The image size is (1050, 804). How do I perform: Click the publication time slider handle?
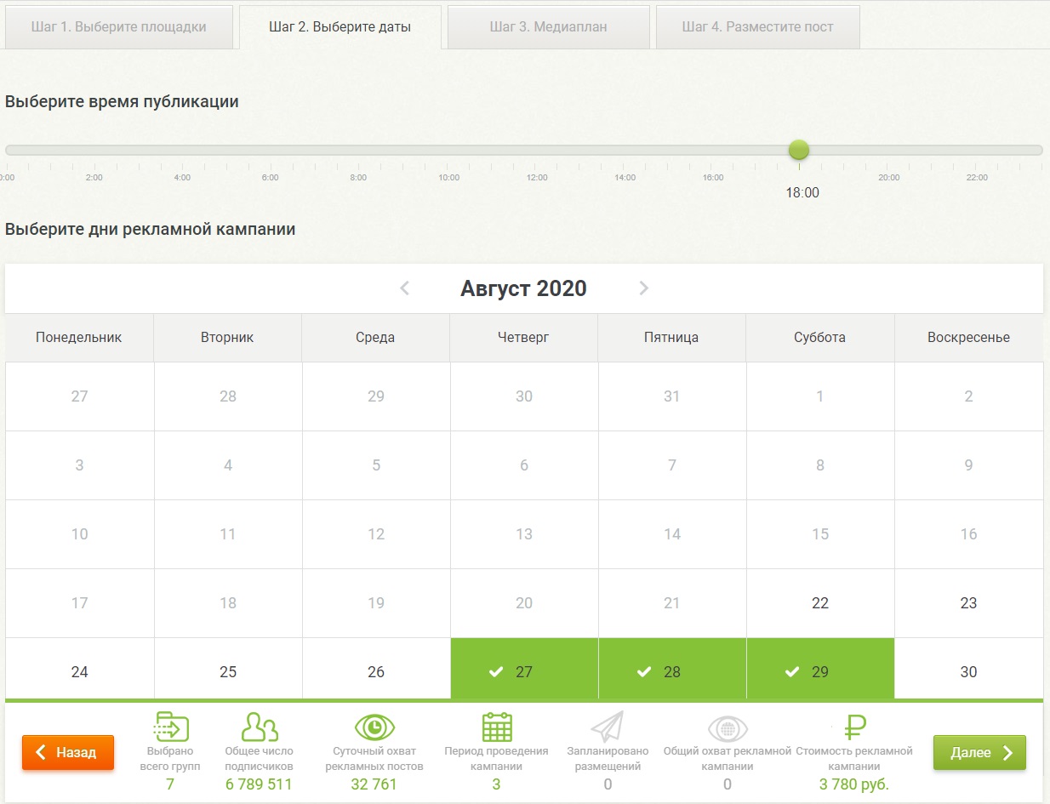798,151
